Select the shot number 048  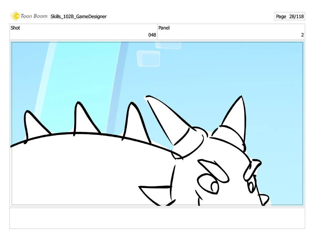tap(152, 35)
